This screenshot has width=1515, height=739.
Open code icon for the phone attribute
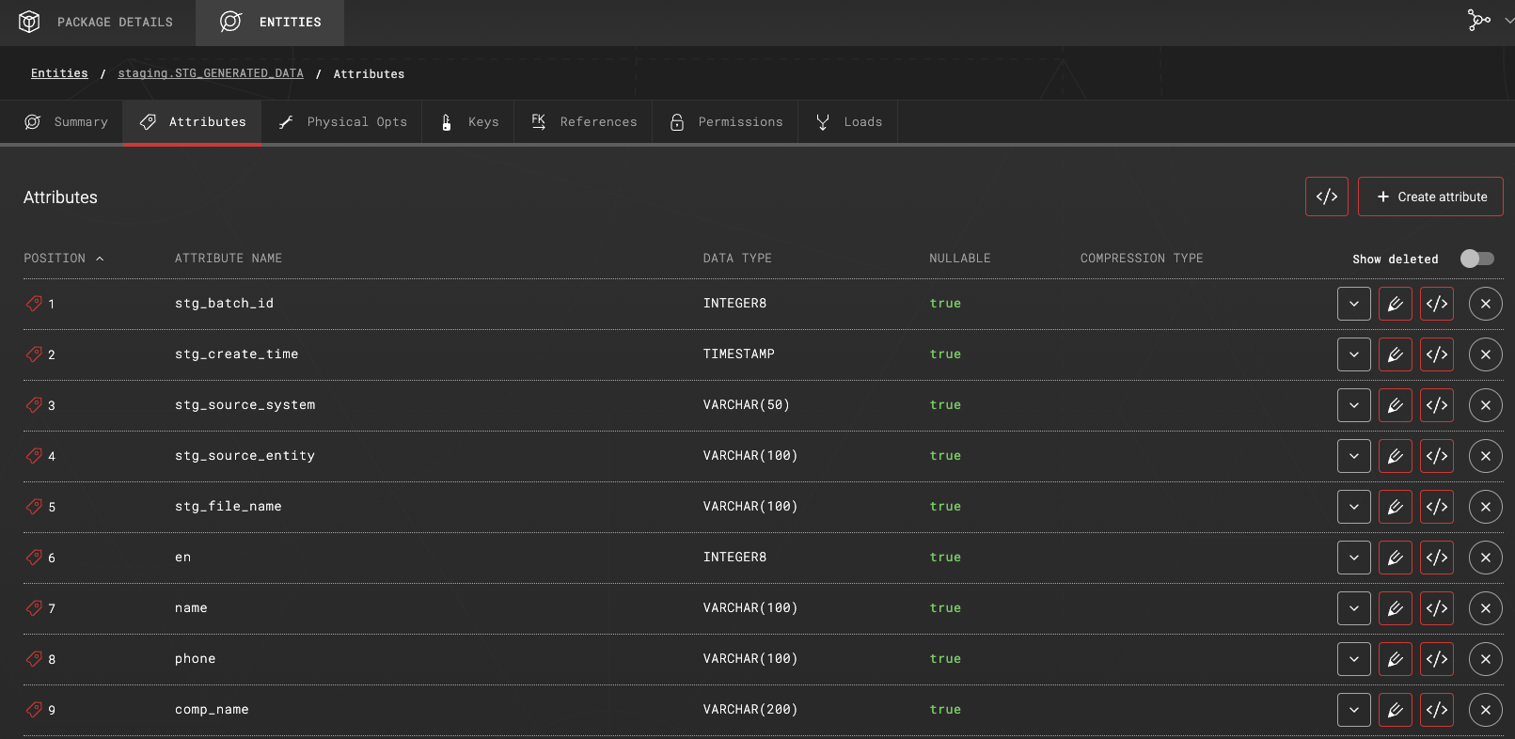tap(1436, 659)
